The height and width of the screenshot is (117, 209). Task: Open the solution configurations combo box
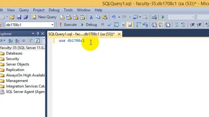tap(181, 17)
